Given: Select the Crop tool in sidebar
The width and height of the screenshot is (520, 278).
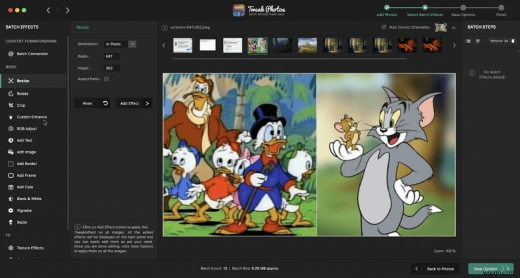Looking at the screenshot, I should tap(21, 105).
